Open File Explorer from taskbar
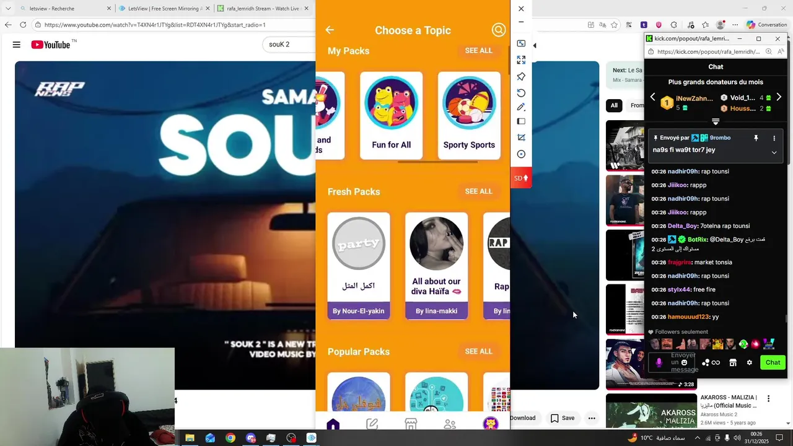This screenshot has width=793, height=446. 190,438
